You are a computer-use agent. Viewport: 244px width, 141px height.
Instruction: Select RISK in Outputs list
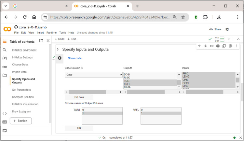(x=150, y=78)
